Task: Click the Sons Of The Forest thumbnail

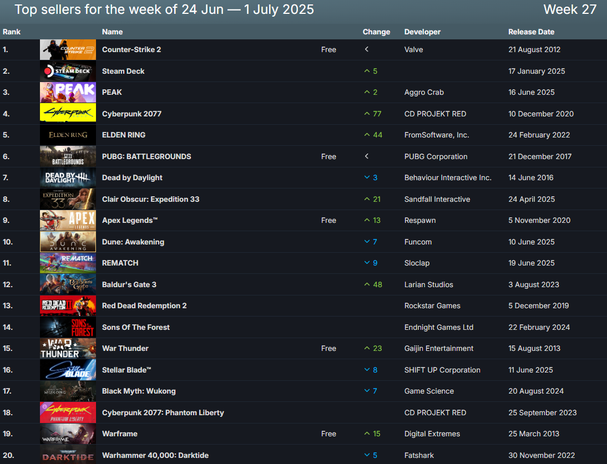Action: click(x=68, y=328)
